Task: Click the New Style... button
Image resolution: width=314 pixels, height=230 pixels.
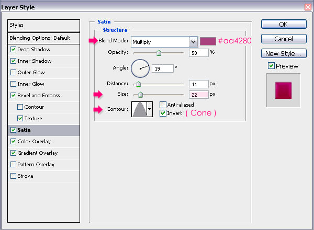Action: point(284,53)
